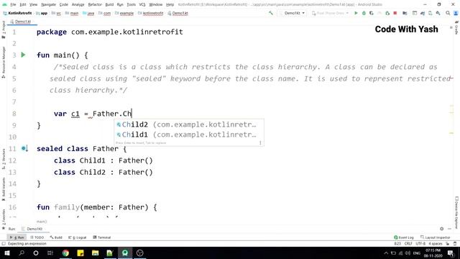Open the memory indicator icon in the status bar
This screenshot has height=259, width=460.
click(x=455, y=244)
